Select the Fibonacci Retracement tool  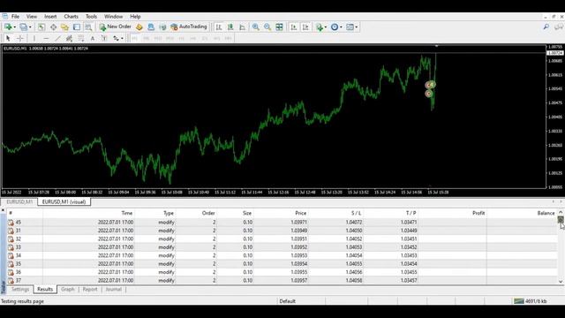click(x=80, y=38)
